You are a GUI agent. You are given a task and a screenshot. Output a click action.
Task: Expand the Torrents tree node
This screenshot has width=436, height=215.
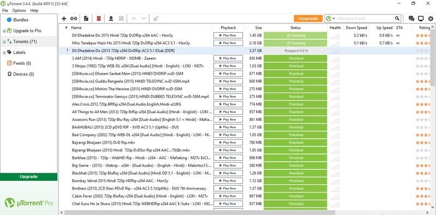pos(4,42)
